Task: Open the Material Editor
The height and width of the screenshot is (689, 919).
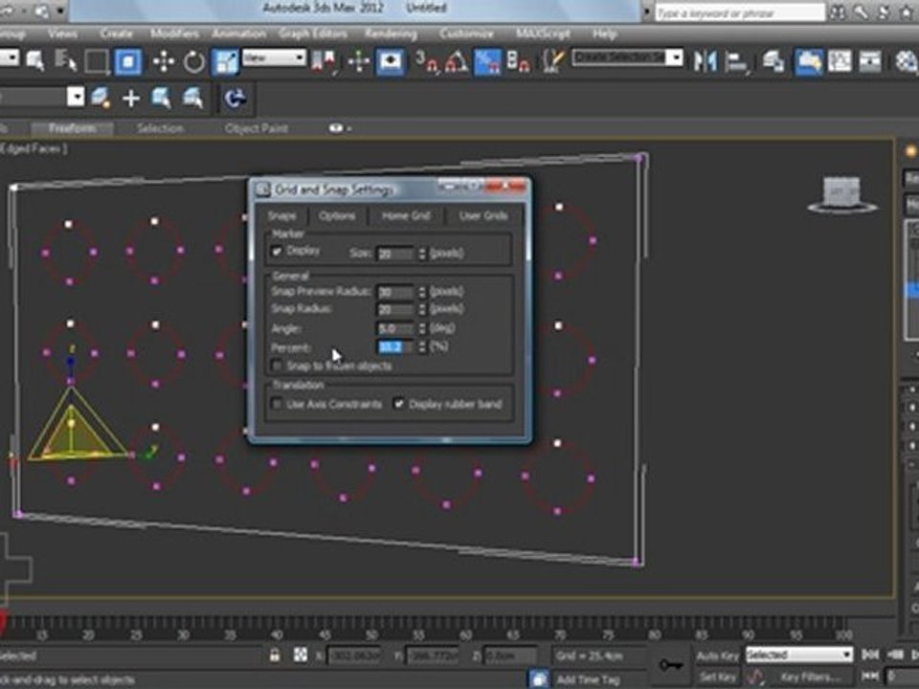Action: tap(907, 61)
